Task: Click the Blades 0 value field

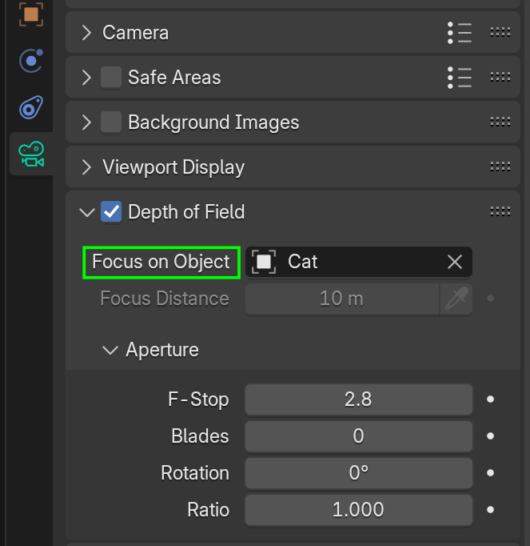Action: click(x=359, y=436)
